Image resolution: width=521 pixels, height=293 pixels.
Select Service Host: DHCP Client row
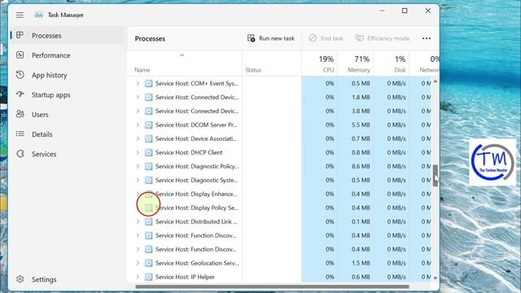279,152
